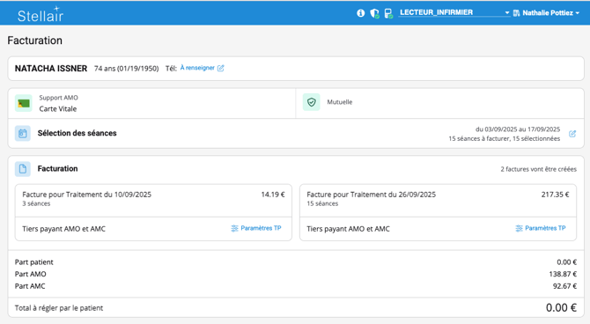This screenshot has height=324, width=590.
Task: Click the Total à régler par le patient label
Action: pyautogui.click(x=59, y=308)
